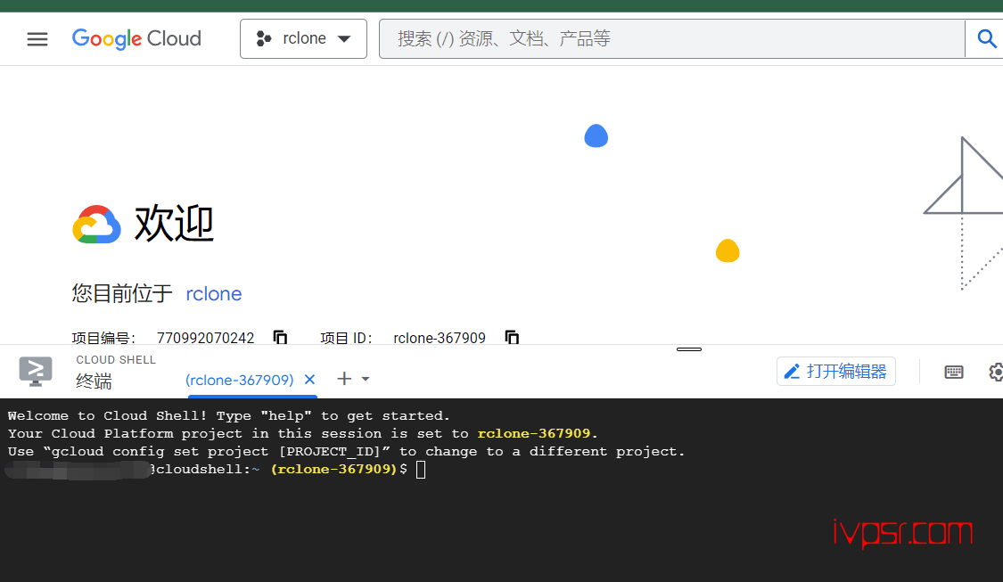Click the welcome heading text
Image resolution: width=1003 pixels, height=582 pixels.
point(174,224)
